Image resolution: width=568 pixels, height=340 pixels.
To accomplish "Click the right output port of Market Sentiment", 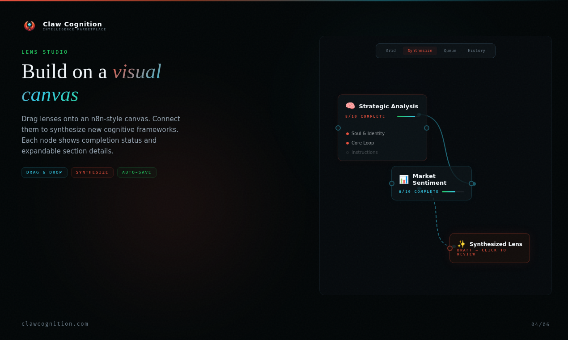I will click(x=472, y=183).
